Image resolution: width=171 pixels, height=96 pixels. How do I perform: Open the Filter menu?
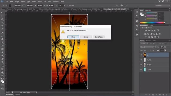click(x=40, y=2)
